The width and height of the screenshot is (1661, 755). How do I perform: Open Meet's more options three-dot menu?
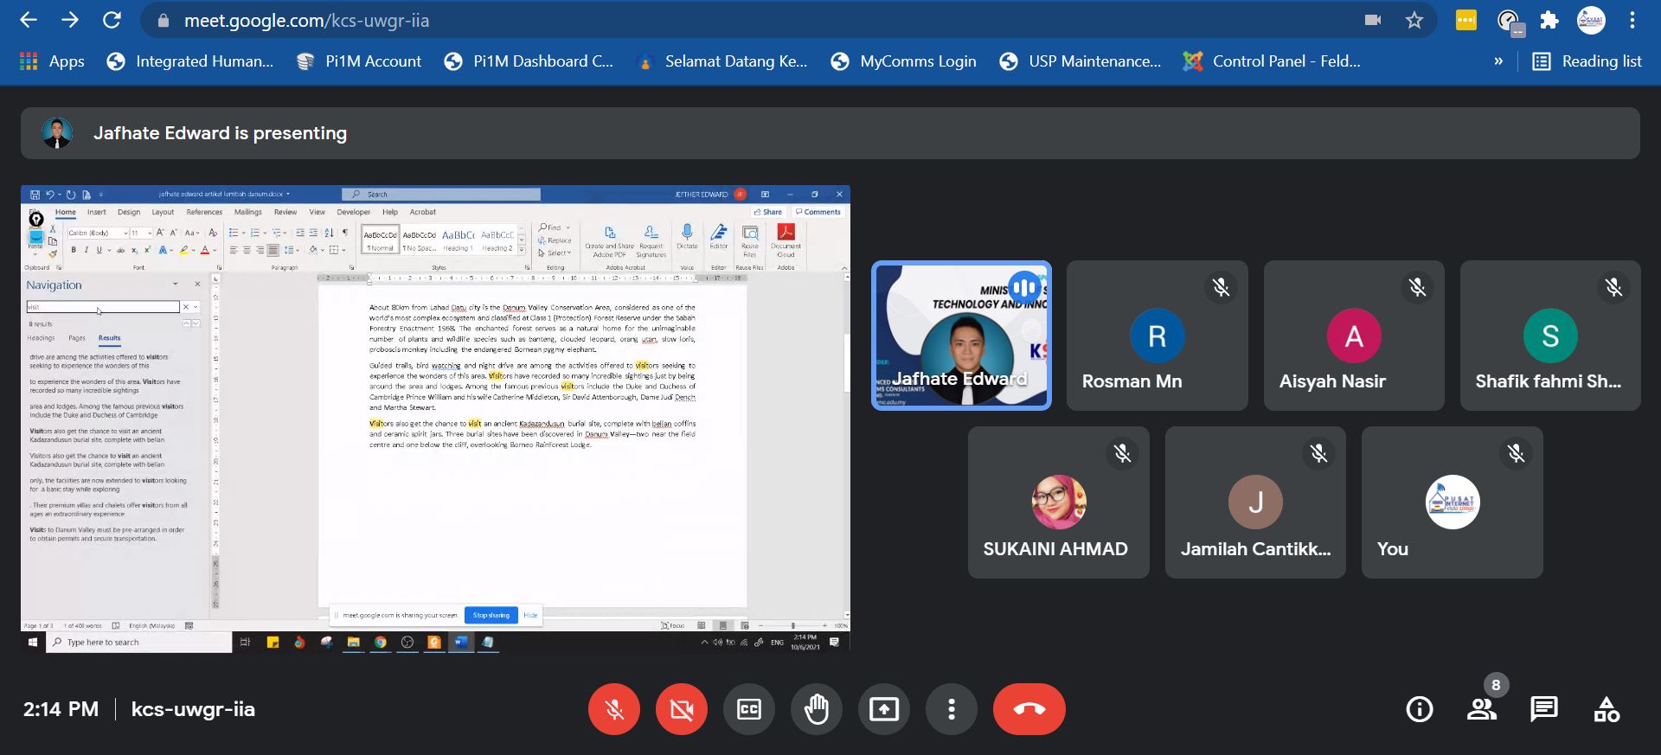[x=951, y=709]
